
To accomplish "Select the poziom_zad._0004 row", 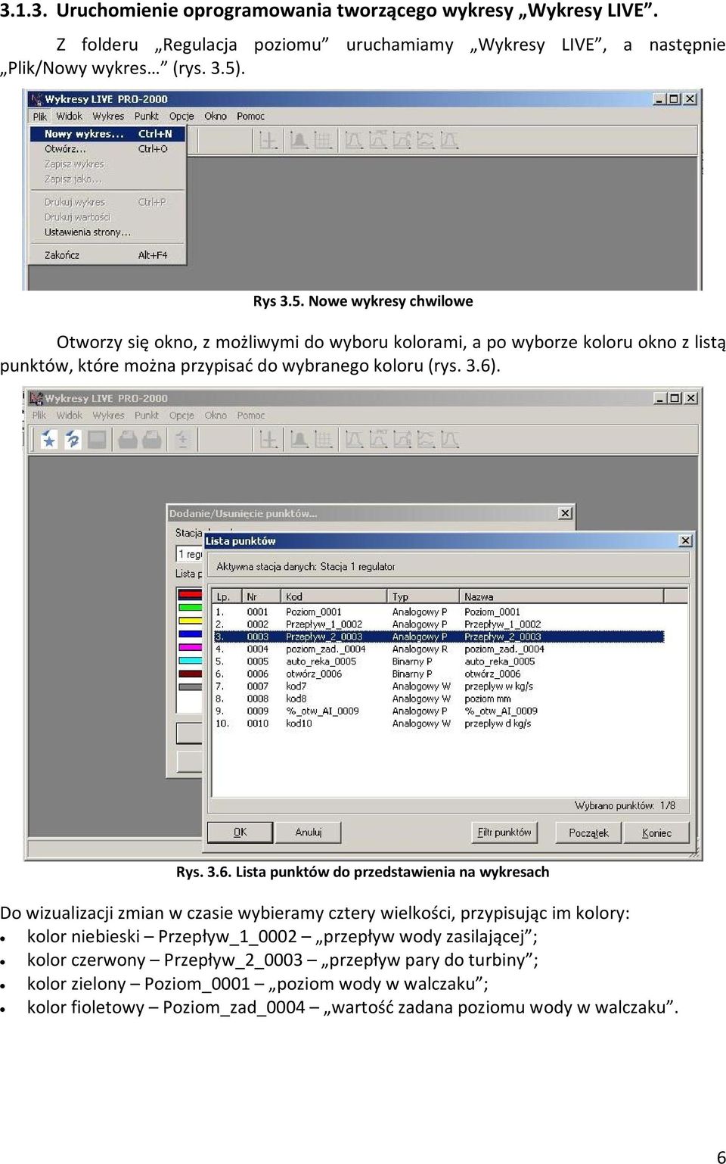I will coord(439,649).
